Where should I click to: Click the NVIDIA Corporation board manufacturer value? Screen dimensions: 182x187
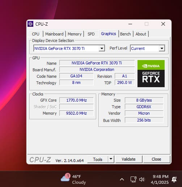pos(97,69)
